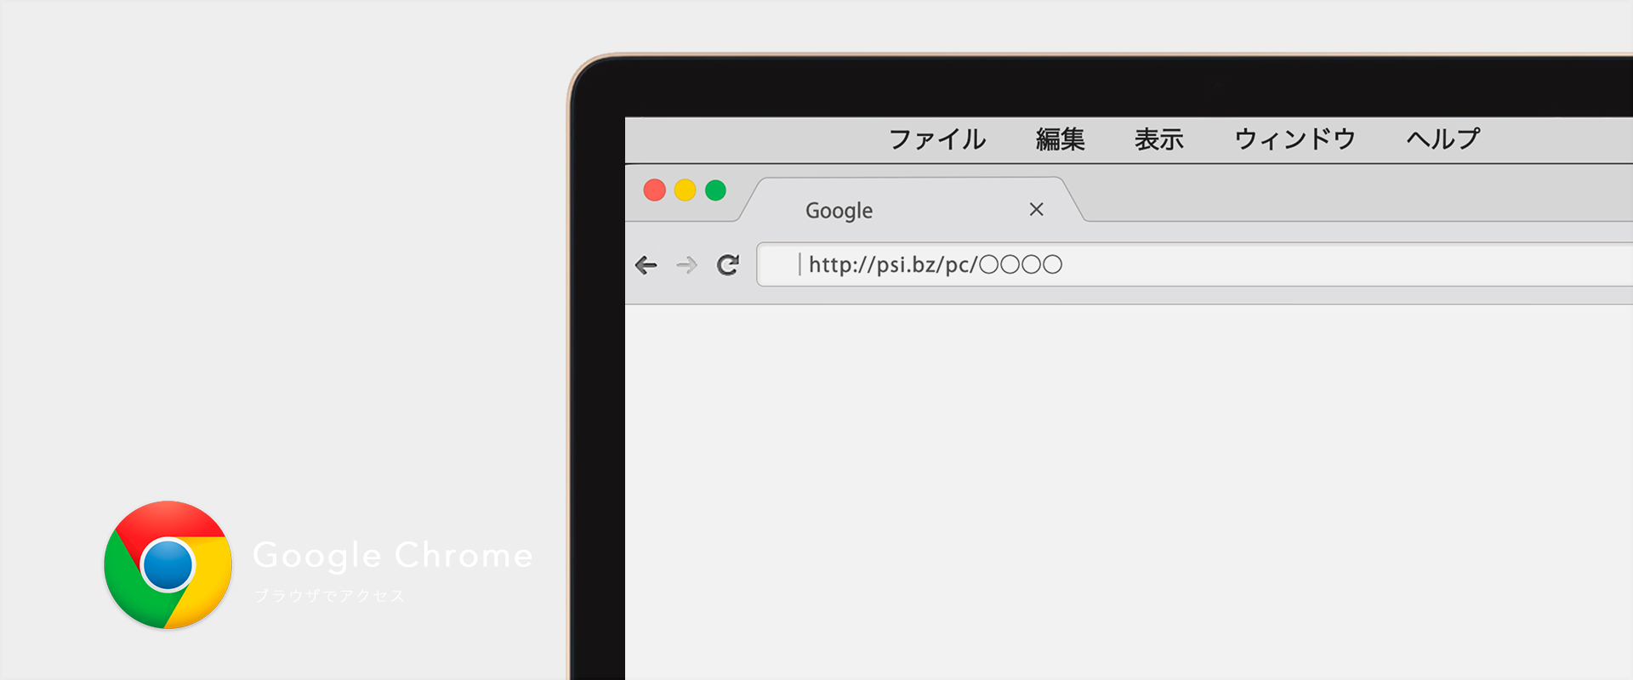Click the red close window button
The image size is (1633, 680).
click(654, 190)
